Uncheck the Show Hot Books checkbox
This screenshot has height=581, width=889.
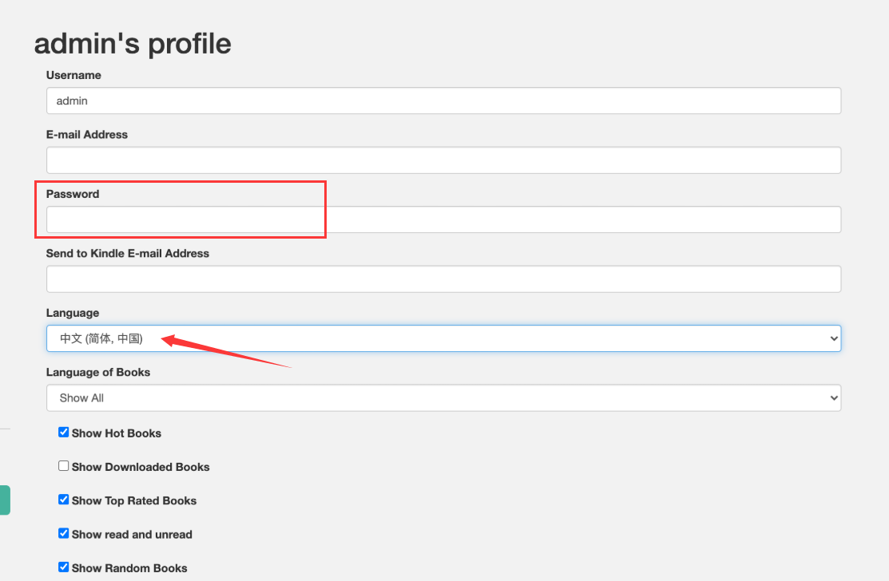point(64,433)
